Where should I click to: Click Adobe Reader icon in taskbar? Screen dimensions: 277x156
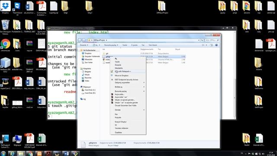click(48, 153)
